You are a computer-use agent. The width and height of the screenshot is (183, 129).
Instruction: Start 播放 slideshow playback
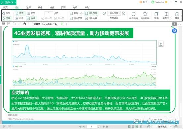click(x=177, y=16)
